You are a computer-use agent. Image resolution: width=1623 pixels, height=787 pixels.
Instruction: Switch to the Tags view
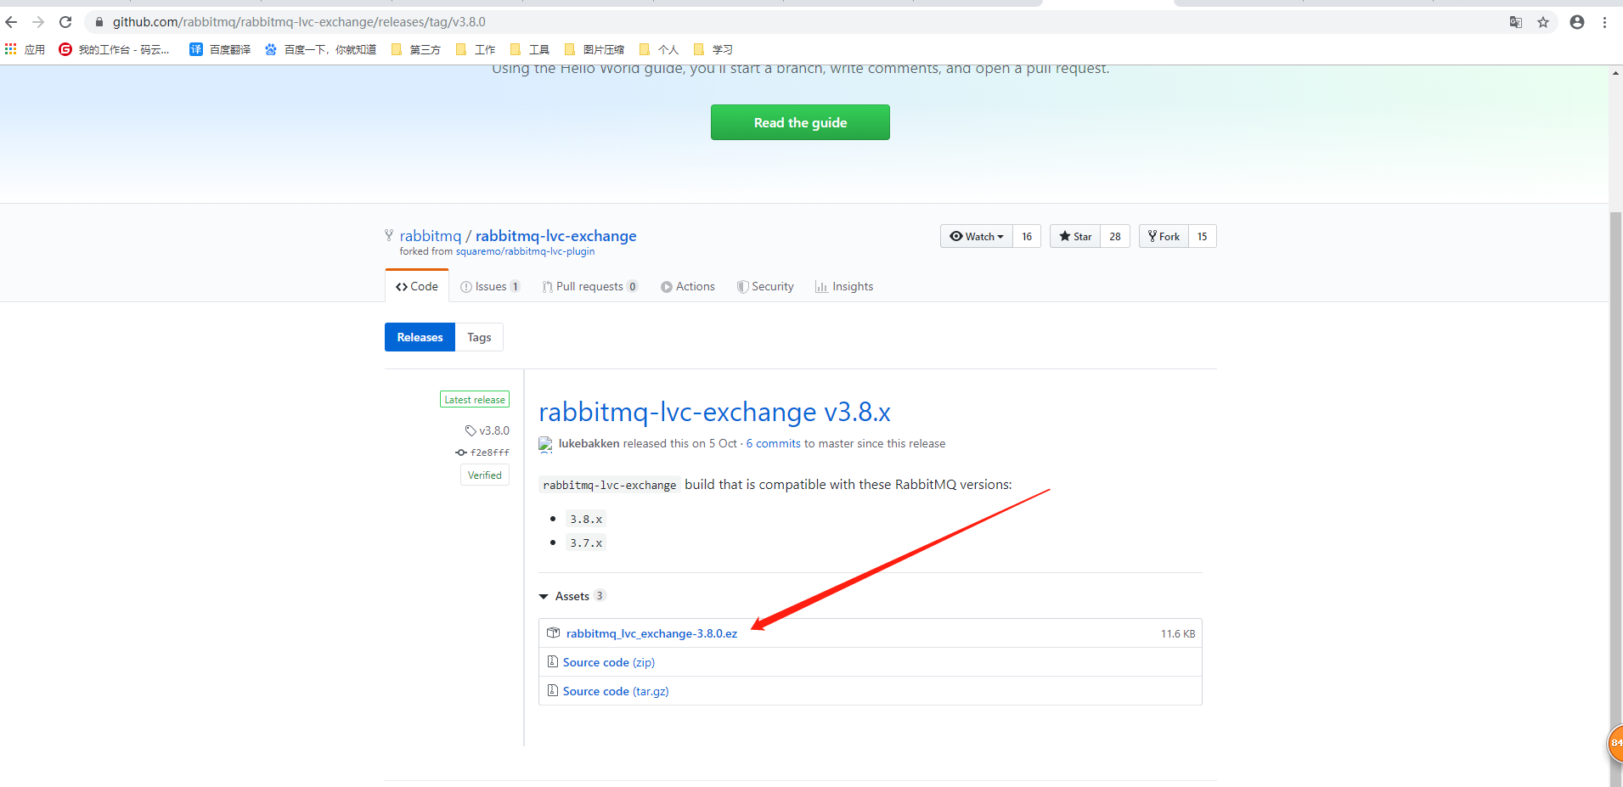[x=479, y=337]
